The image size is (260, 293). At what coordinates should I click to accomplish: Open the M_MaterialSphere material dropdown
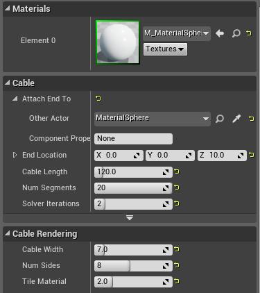pos(177,33)
